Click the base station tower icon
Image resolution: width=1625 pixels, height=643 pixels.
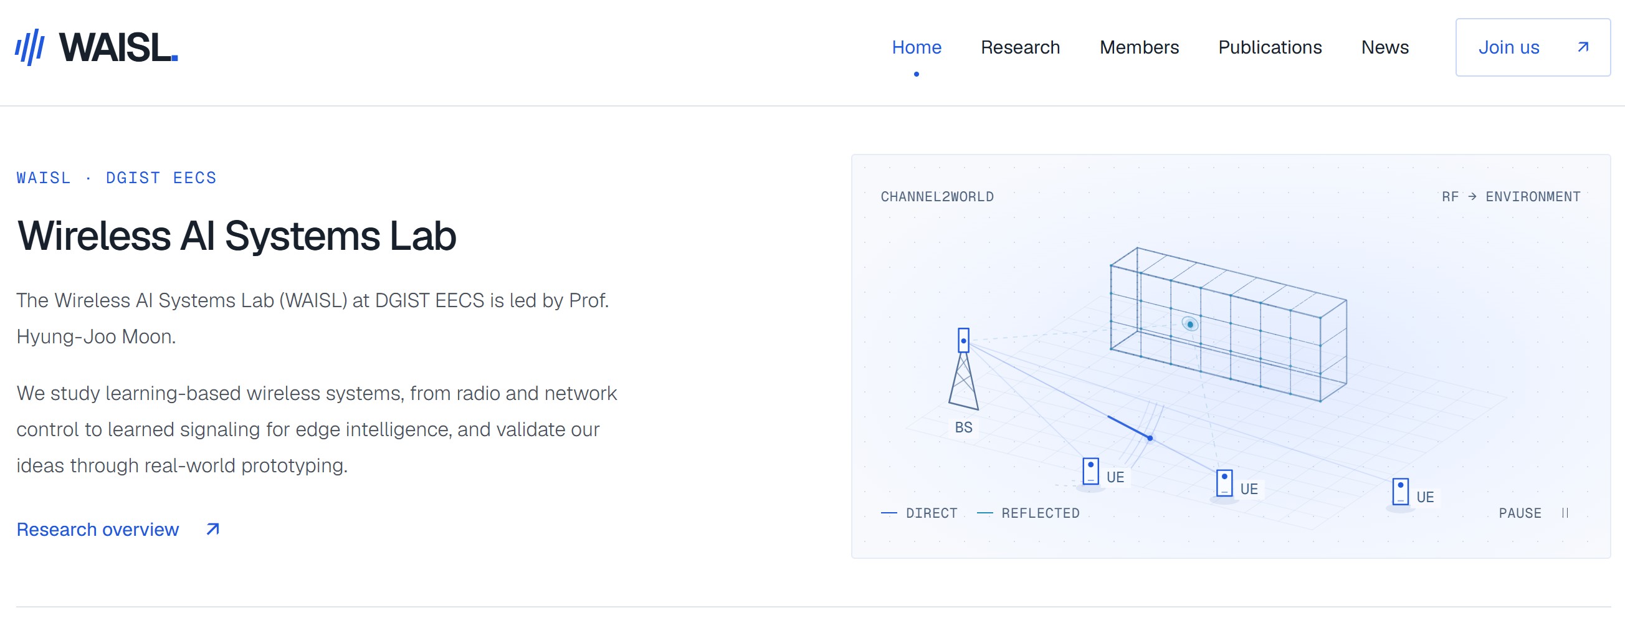pyautogui.click(x=963, y=368)
